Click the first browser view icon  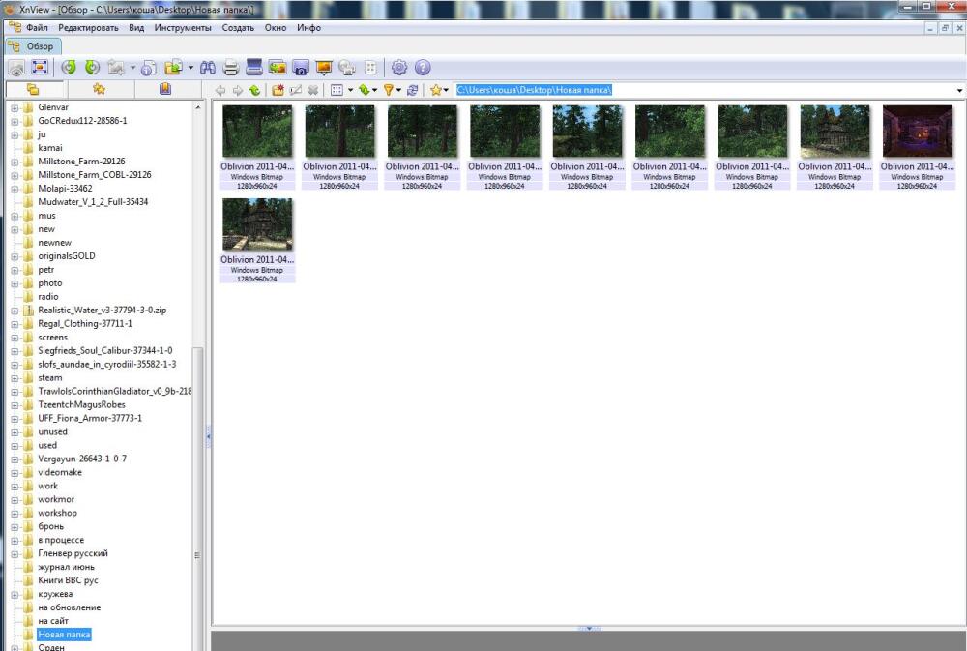point(16,68)
